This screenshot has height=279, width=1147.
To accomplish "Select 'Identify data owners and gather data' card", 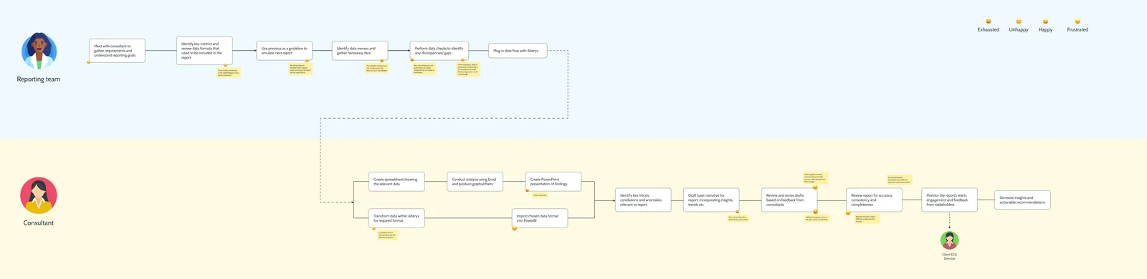I will [x=360, y=51].
